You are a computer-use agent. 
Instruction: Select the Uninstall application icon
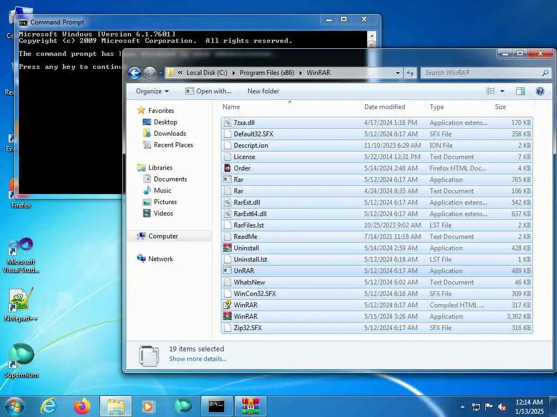tap(227, 248)
